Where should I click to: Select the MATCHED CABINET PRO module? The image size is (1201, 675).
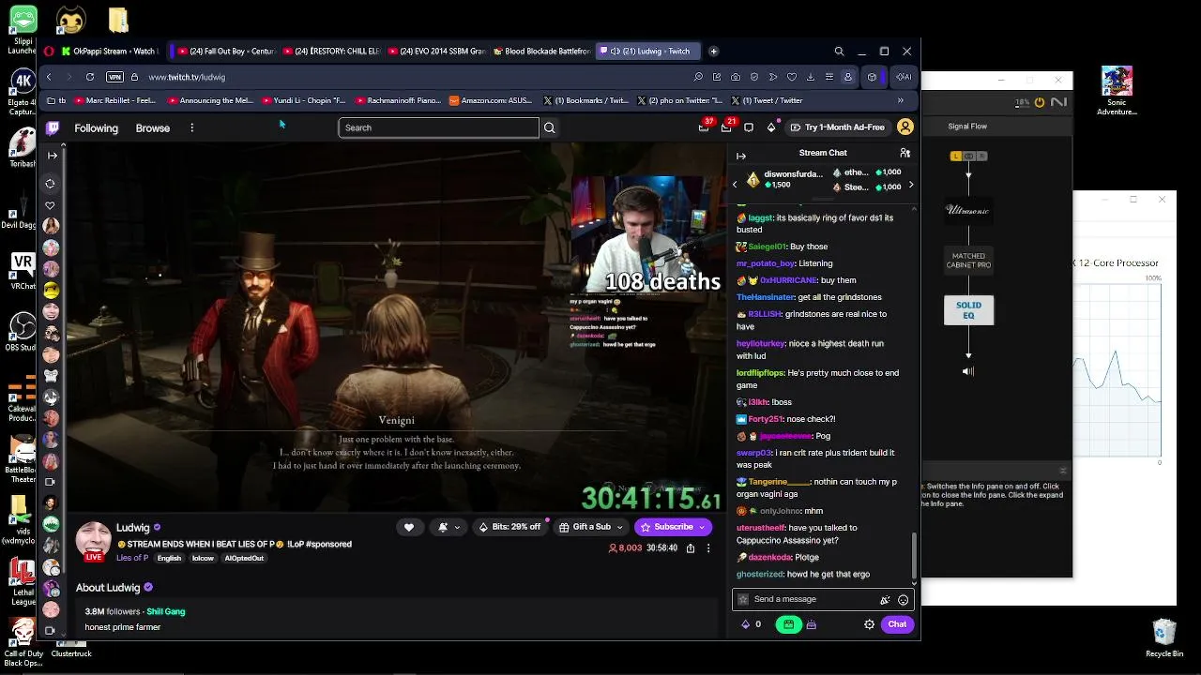point(968,261)
